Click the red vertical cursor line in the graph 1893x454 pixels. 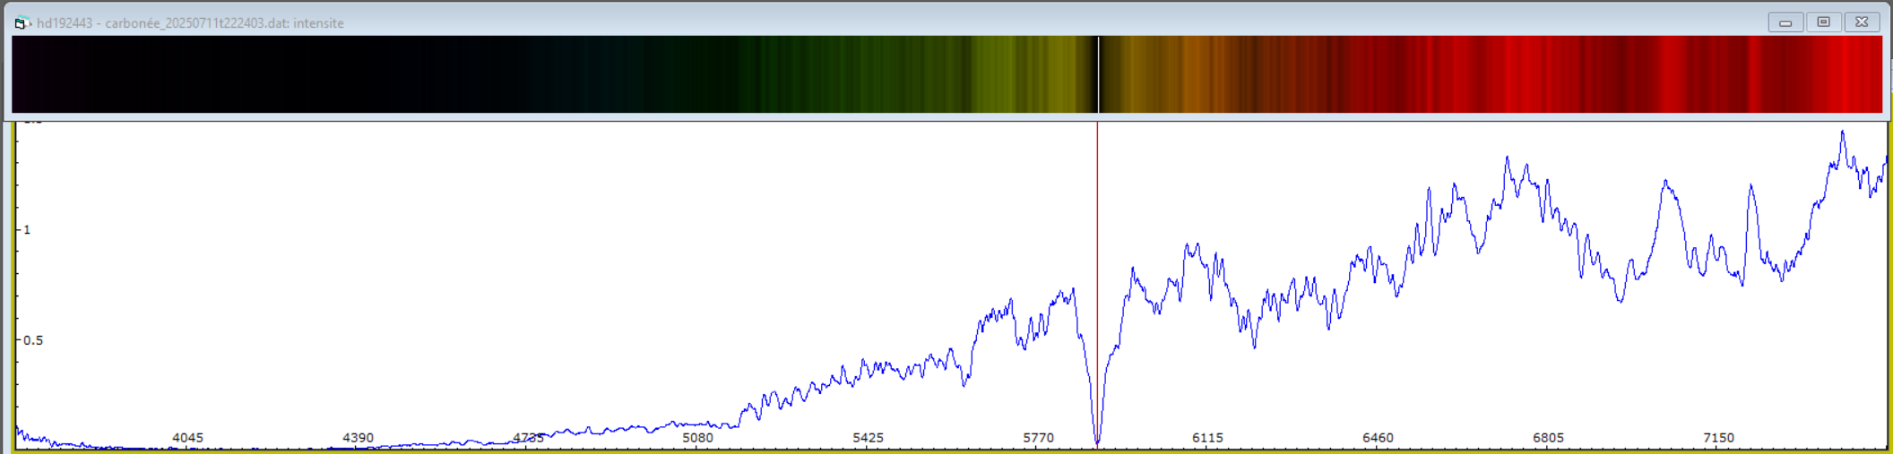pyautogui.click(x=1097, y=285)
